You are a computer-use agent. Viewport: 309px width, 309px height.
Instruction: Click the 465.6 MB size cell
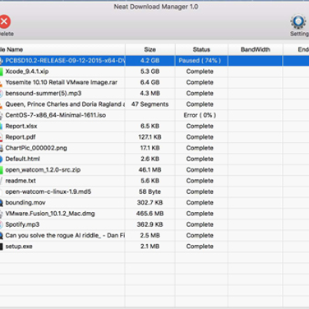(150, 214)
